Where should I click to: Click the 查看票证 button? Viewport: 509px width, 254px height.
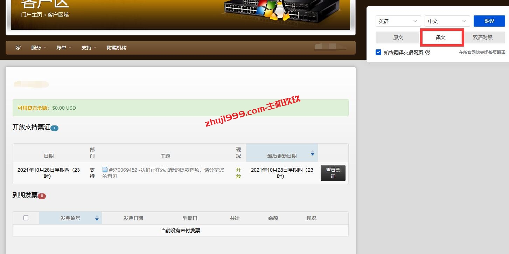pos(333,173)
